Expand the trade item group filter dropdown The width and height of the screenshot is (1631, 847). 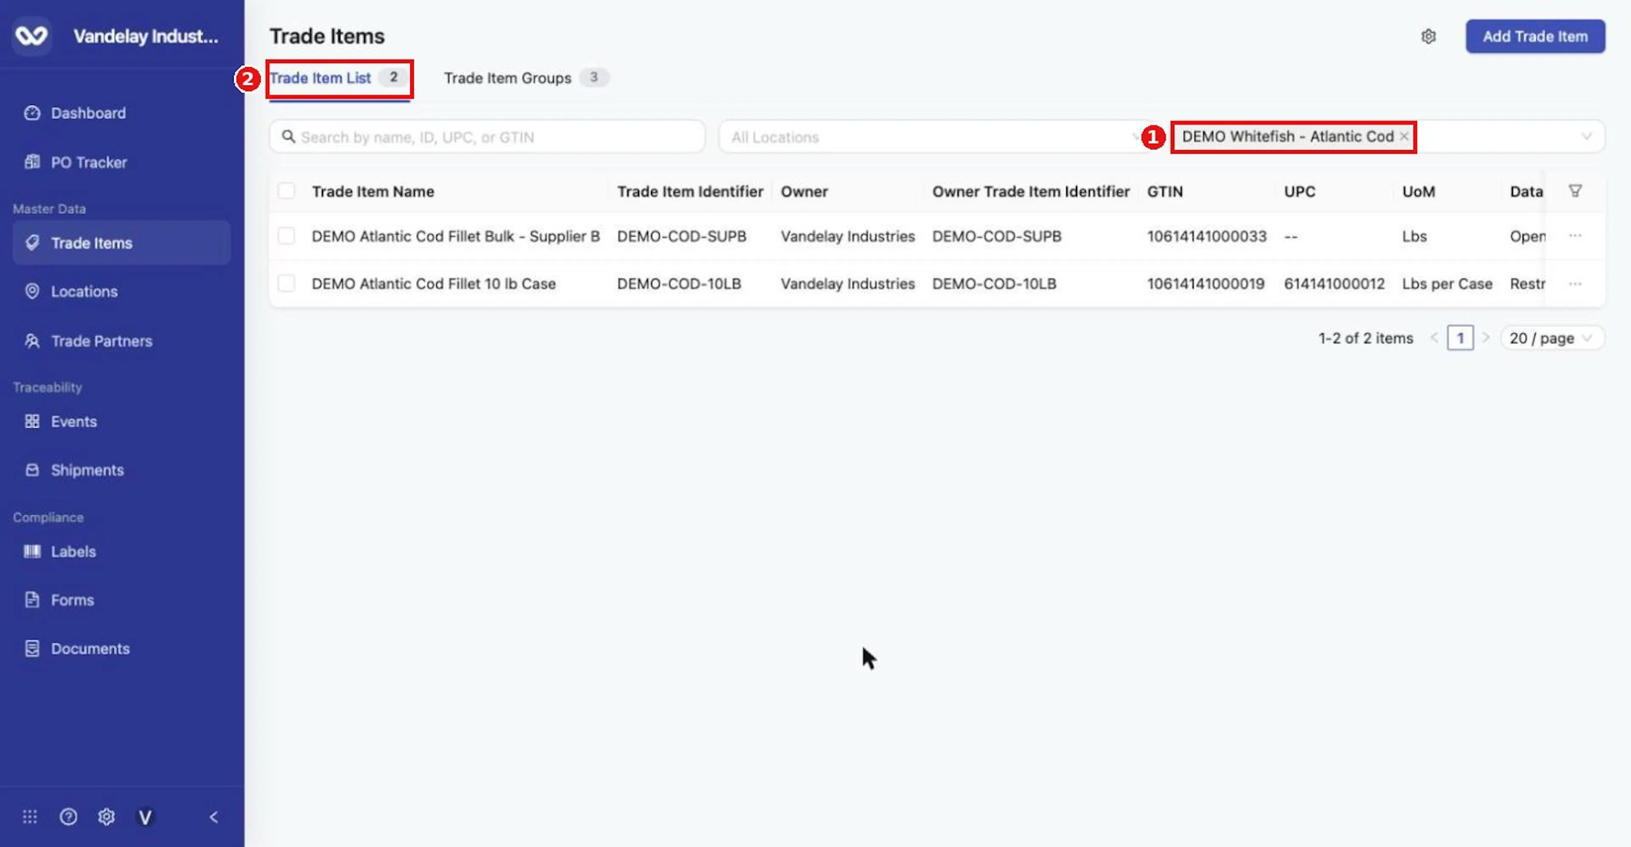click(1586, 136)
